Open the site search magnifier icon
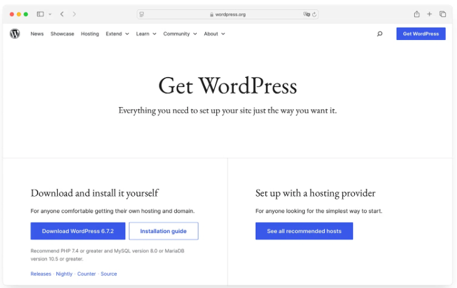This screenshot has height=288, width=457. coord(379,34)
